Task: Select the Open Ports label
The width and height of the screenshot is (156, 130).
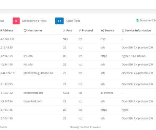Action: pos(73,21)
